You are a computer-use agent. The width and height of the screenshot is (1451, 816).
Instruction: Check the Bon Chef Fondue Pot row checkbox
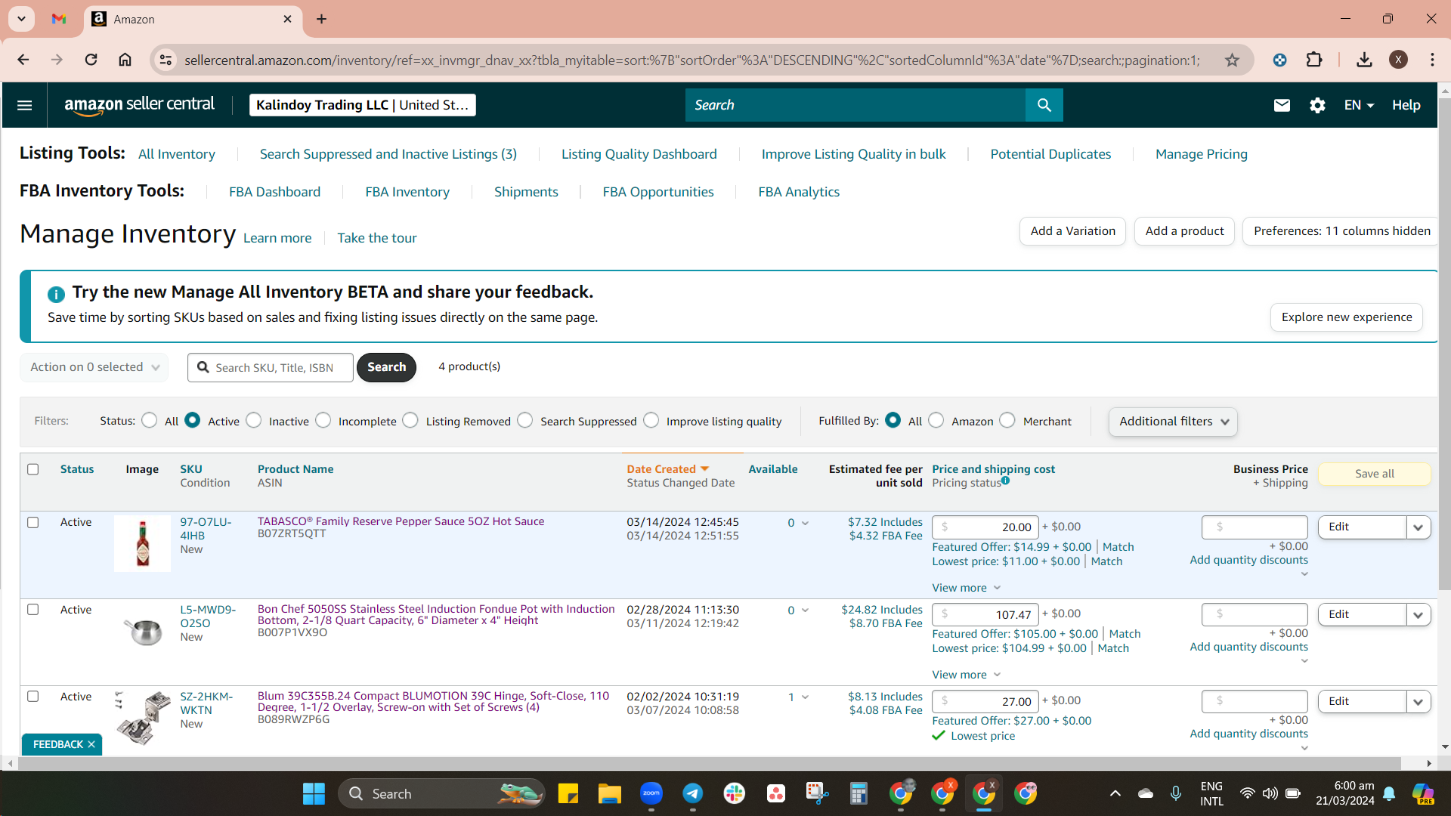tap(33, 609)
